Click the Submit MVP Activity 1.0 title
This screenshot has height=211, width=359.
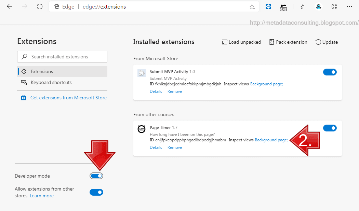pos(172,72)
